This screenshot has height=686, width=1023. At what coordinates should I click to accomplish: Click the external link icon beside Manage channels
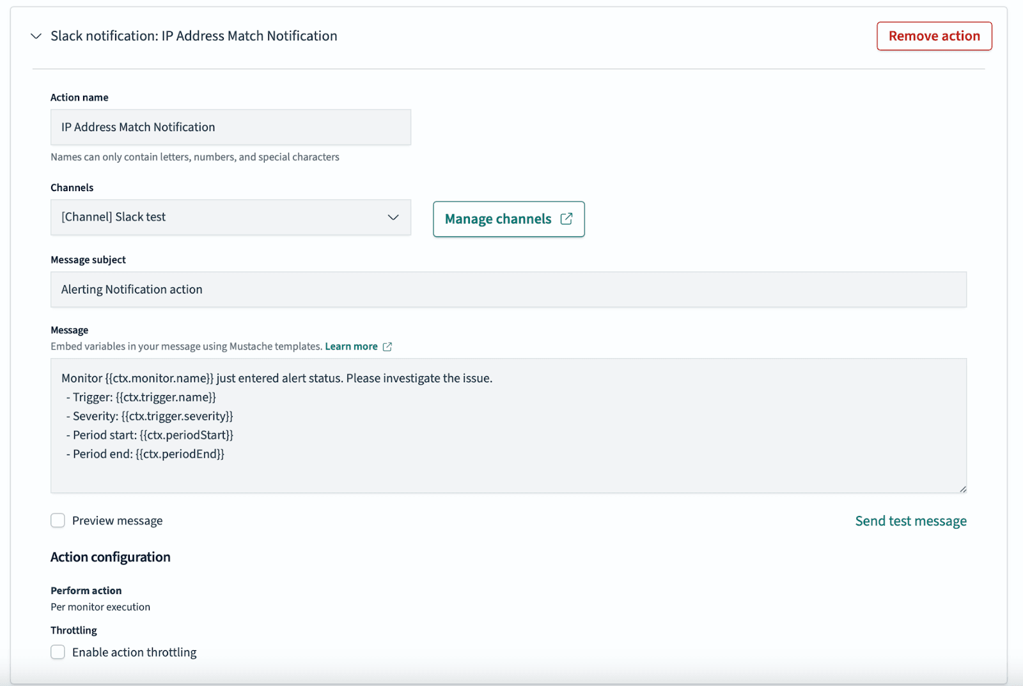566,219
